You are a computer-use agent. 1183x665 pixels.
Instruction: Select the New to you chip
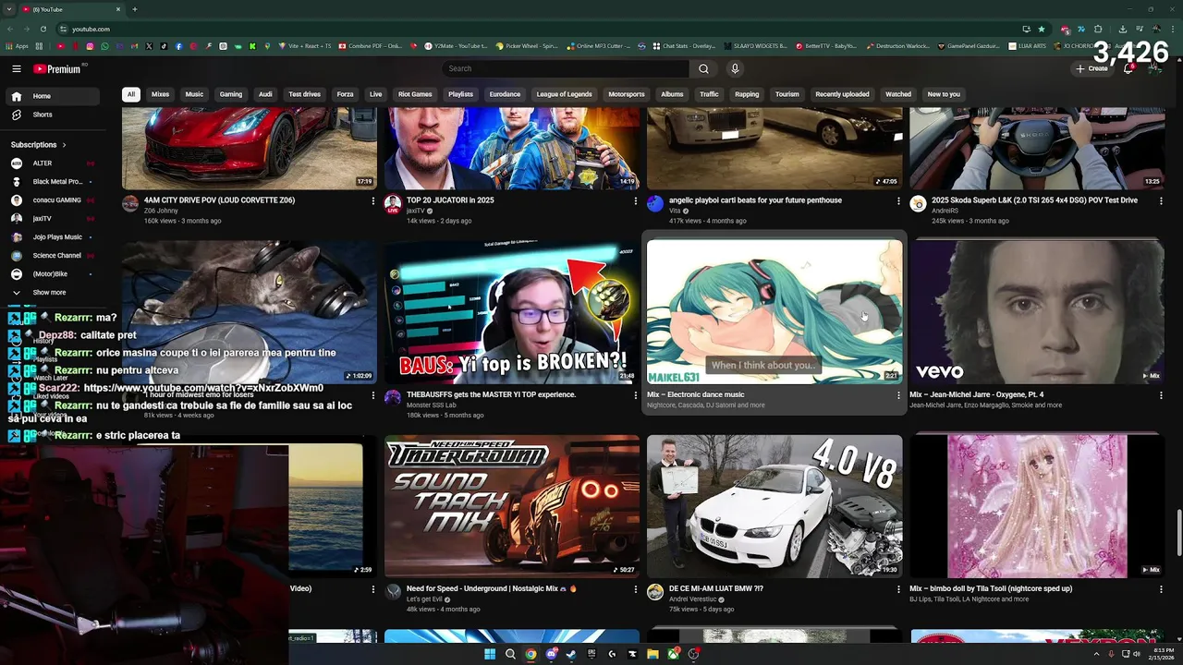[x=944, y=94]
